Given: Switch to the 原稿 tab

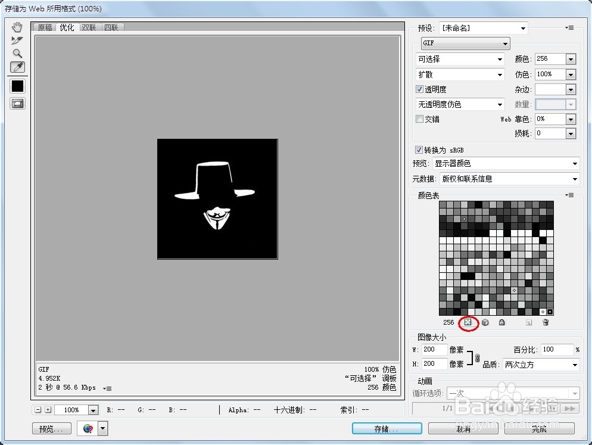Looking at the screenshot, I should pyautogui.click(x=45, y=27).
